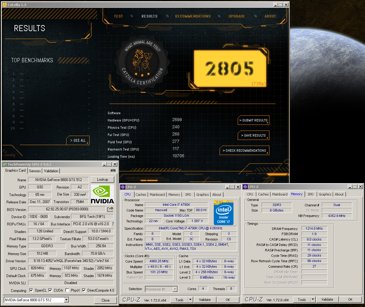Open the UPGRADE menu in Catzilla
Screen dimensions: 365x307
(237, 16)
